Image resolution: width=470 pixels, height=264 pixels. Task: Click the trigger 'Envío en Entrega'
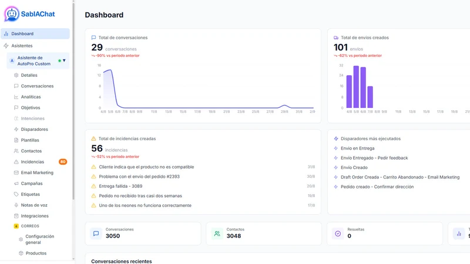tap(357, 148)
